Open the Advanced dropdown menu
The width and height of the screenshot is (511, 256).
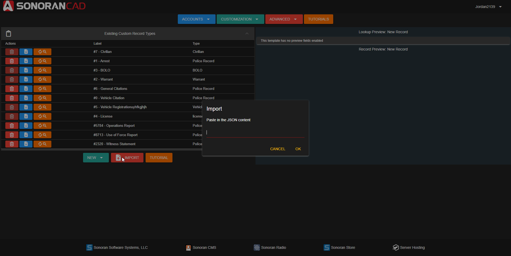(284, 19)
